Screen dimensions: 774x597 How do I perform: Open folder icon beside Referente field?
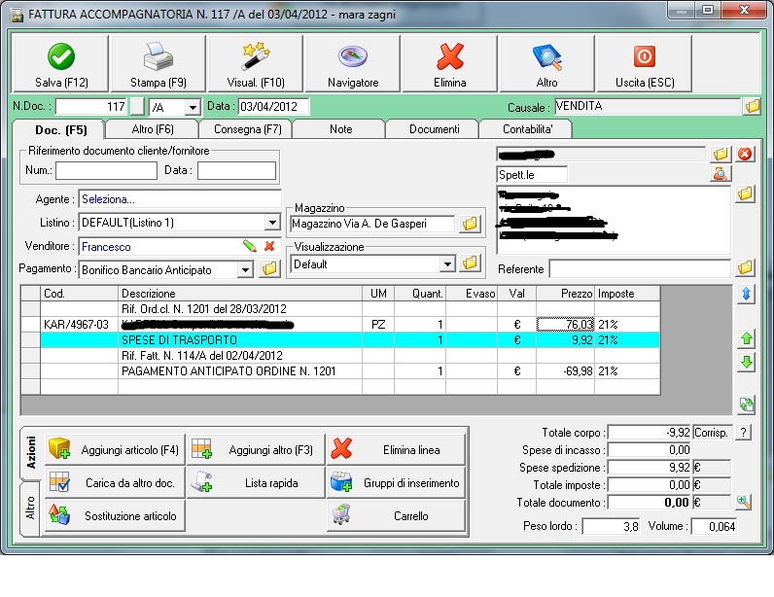pyautogui.click(x=745, y=268)
